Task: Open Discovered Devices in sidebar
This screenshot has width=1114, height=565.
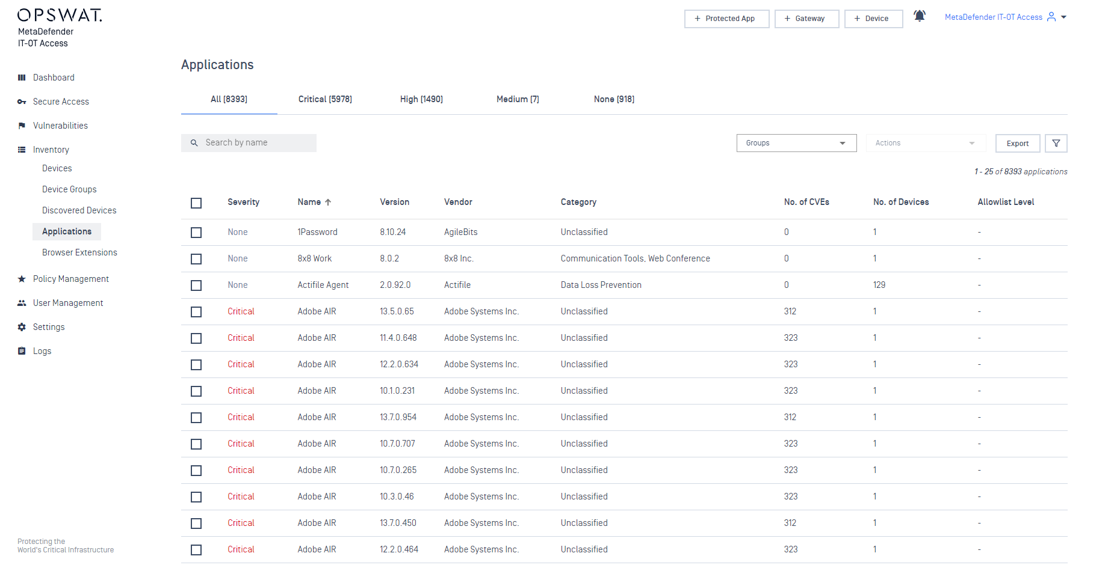Action: pos(79,210)
